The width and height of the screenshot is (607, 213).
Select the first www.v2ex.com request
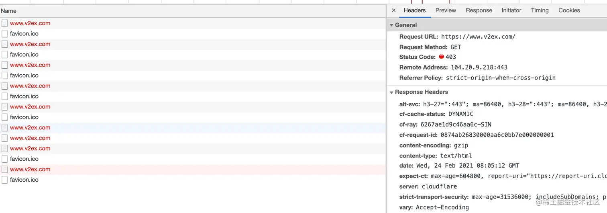tap(30, 23)
